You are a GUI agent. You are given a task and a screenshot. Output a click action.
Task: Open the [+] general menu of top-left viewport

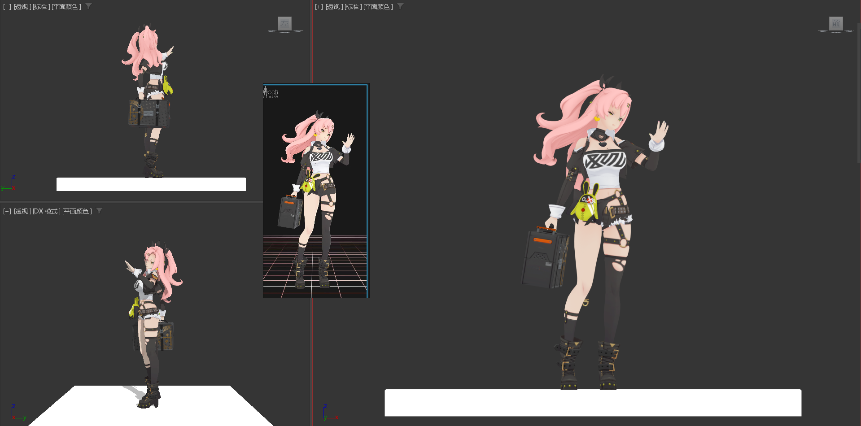pos(7,7)
